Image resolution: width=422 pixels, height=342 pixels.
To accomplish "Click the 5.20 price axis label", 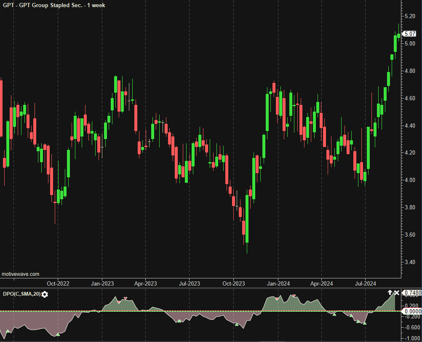I will coord(410,16).
